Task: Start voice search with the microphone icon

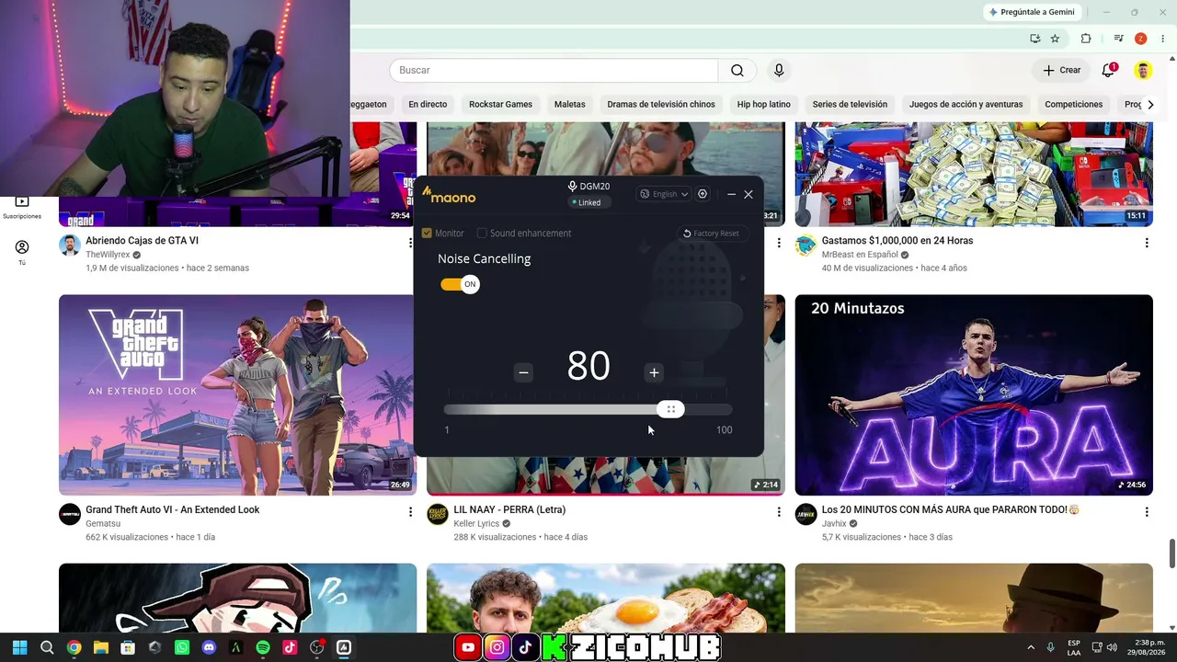Action: coord(779,71)
